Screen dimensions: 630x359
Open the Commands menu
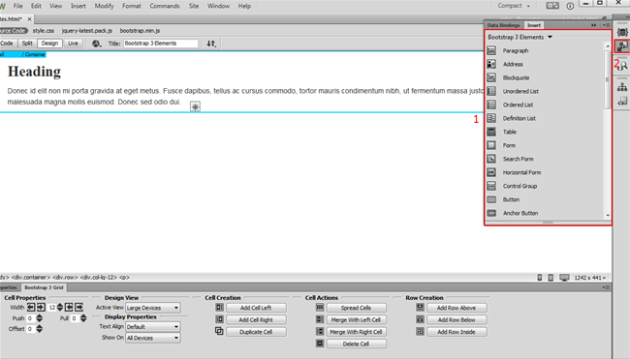[165, 6]
